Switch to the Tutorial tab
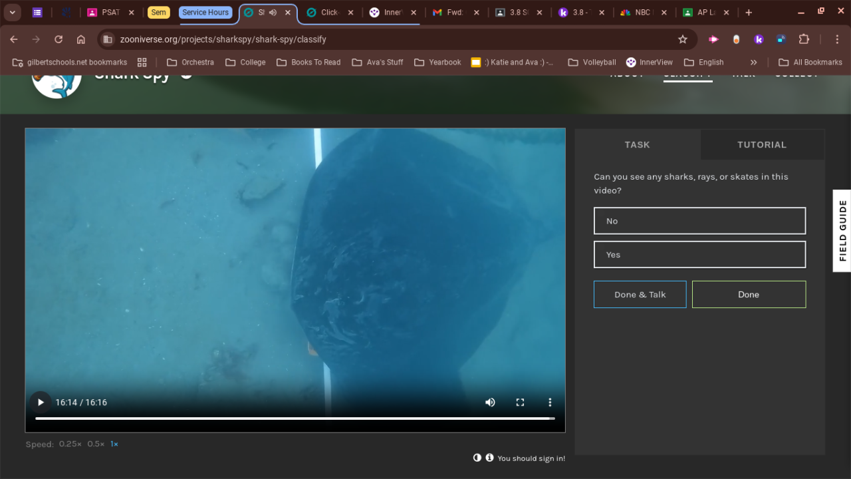The width and height of the screenshot is (851, 479). 761,144
